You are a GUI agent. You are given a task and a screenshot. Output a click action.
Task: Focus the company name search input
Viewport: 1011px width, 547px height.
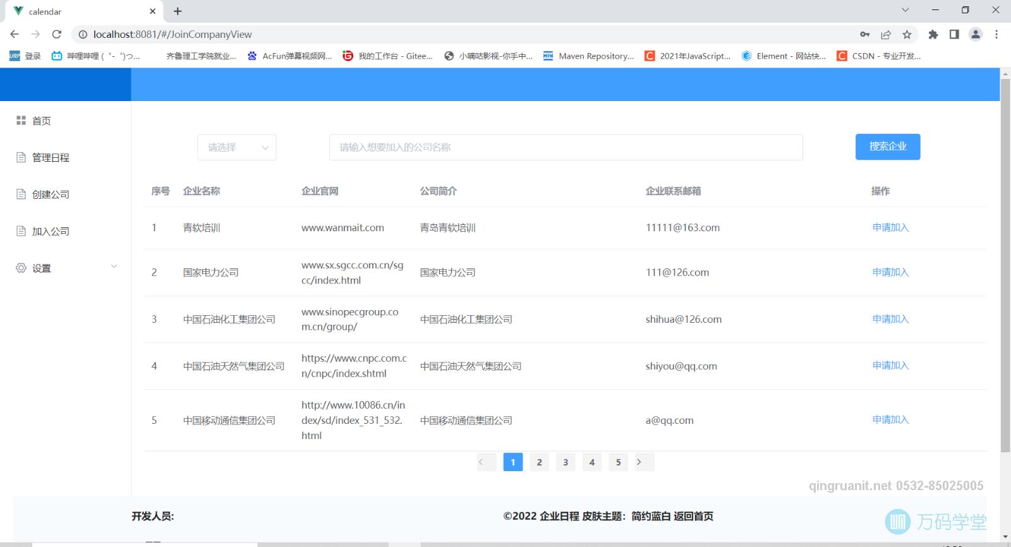pyautogui.click(x=566, y=147)
